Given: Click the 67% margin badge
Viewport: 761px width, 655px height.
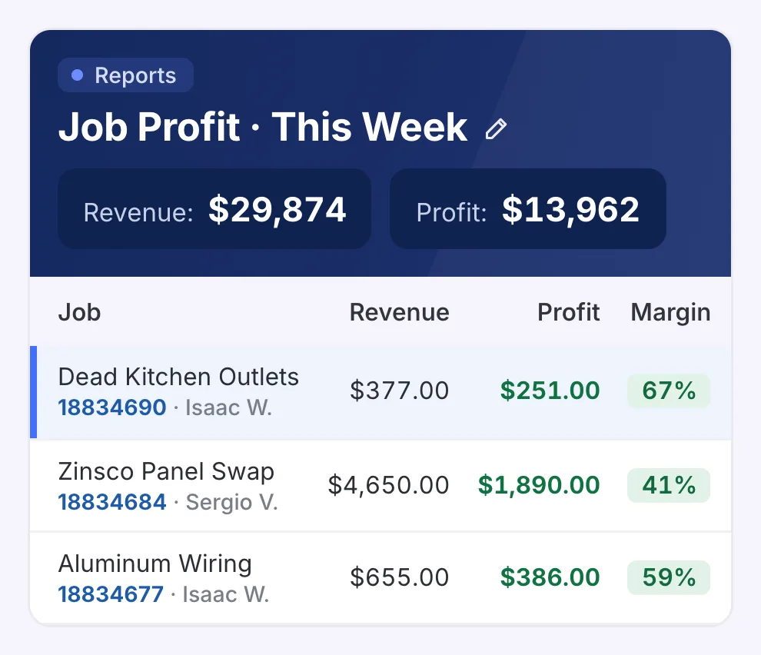Looking at the screenshot, I should click(669, 391).
